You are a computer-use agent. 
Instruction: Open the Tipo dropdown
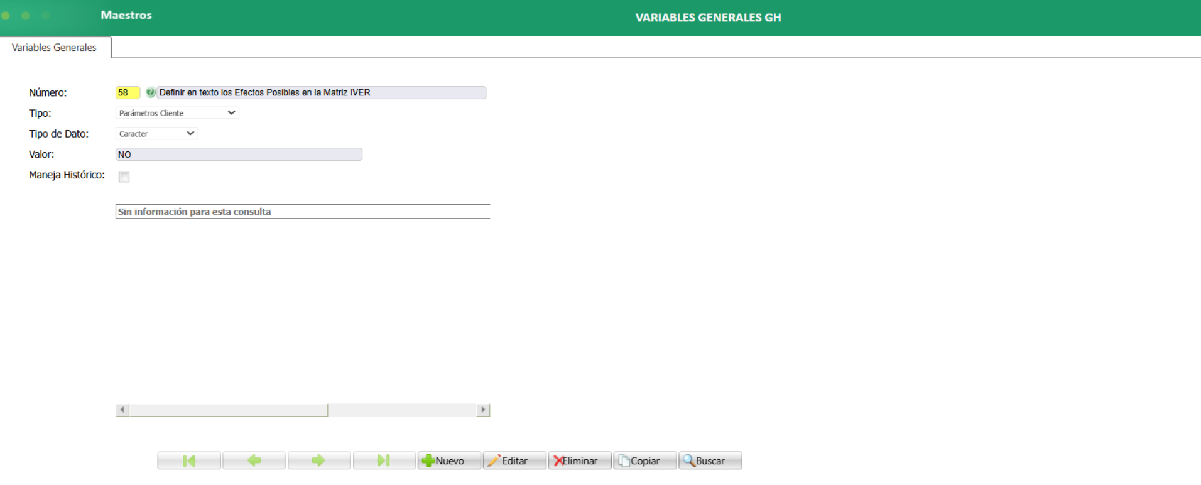(177, 113)
